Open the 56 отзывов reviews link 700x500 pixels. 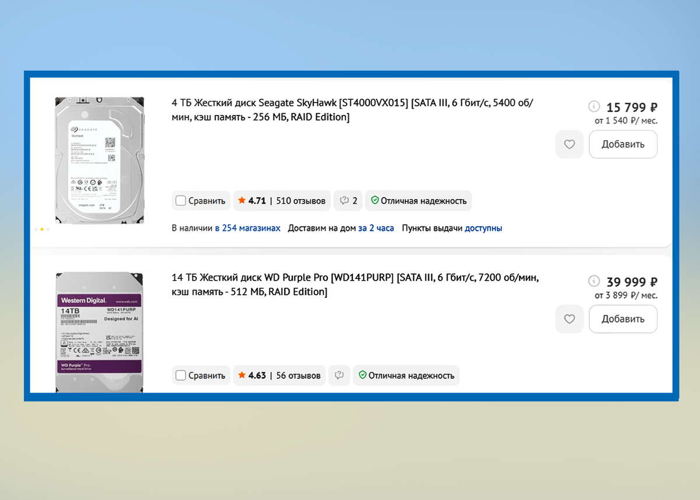(298, 375)
